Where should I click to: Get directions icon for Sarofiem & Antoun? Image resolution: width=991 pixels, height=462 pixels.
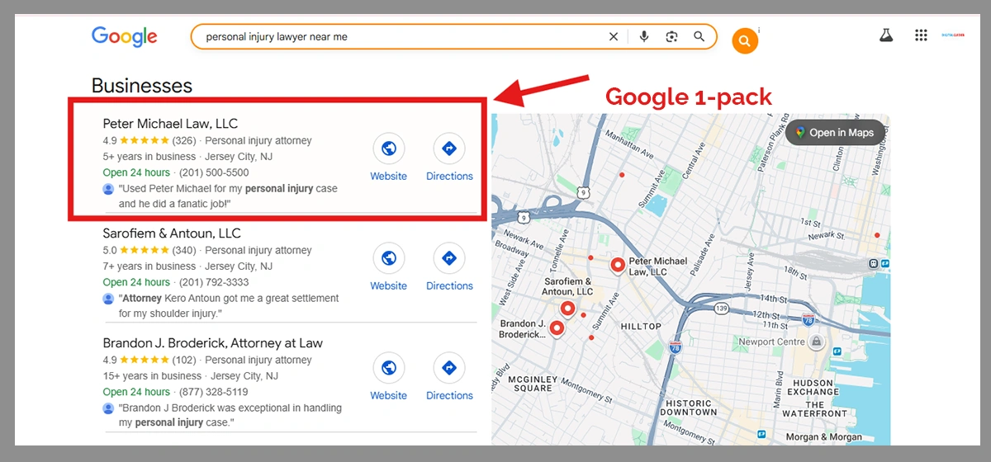pyautogui.click(x=449, y=258)
